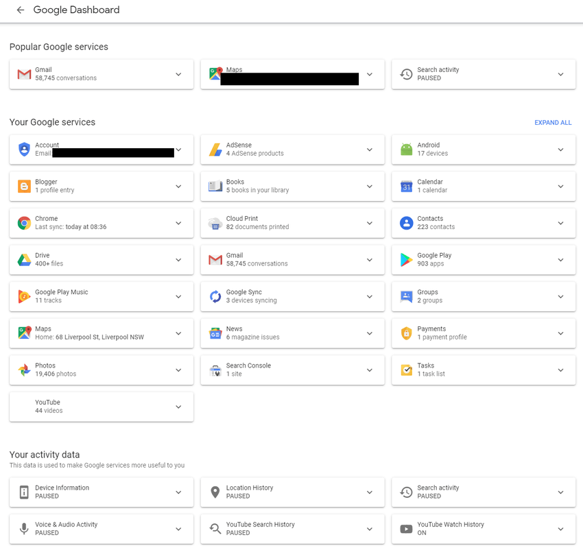
Task: Go back using the arrow beside Google Dashboard
Action: click(x=21, y=10)
